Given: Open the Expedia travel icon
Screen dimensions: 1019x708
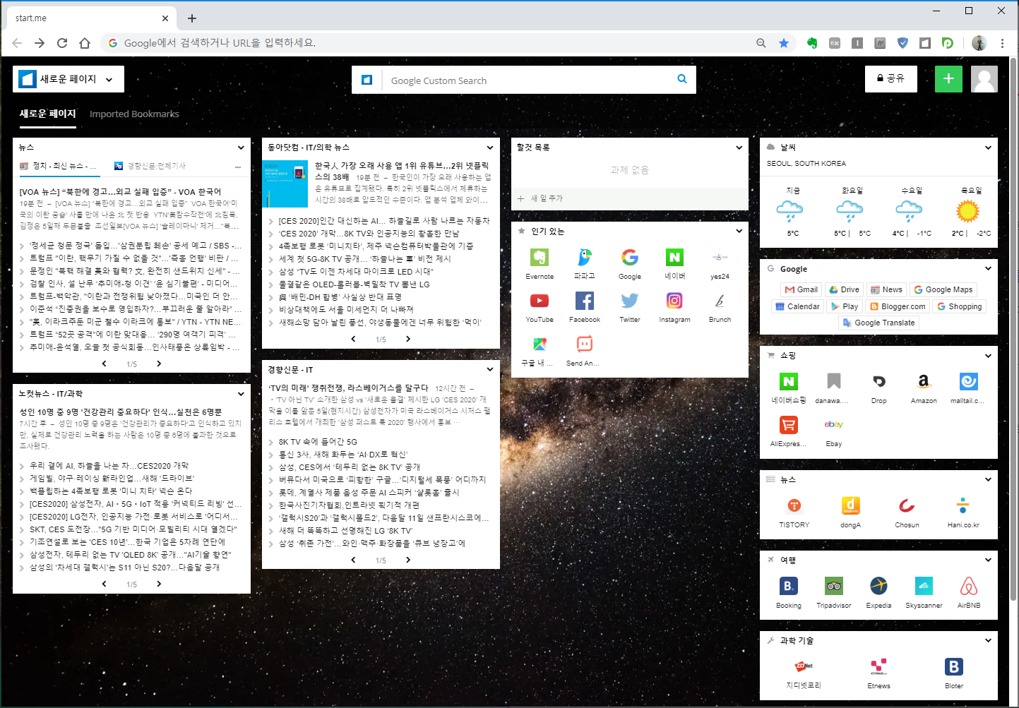Looking at the screenshot, I should (x=879, y=586).
